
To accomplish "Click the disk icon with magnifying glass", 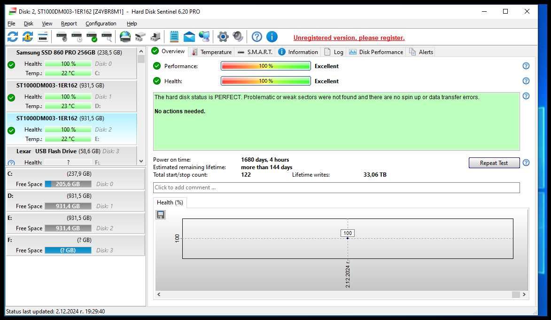I will (x=107, y=37).
